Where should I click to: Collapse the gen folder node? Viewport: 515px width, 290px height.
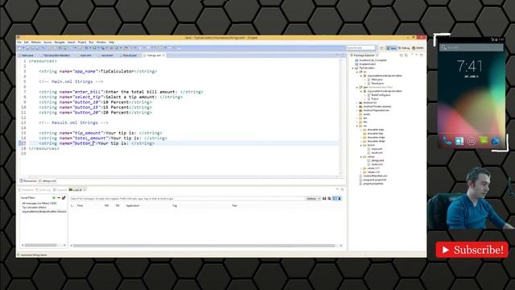357,88
